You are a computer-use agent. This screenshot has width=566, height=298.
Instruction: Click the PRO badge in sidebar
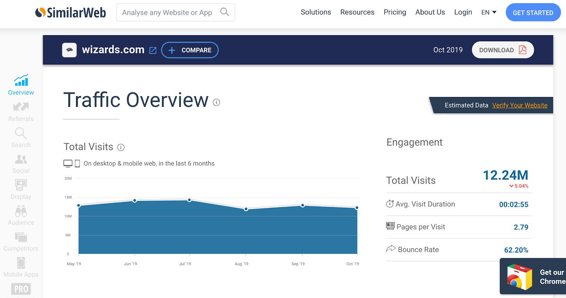click(21, 289)
